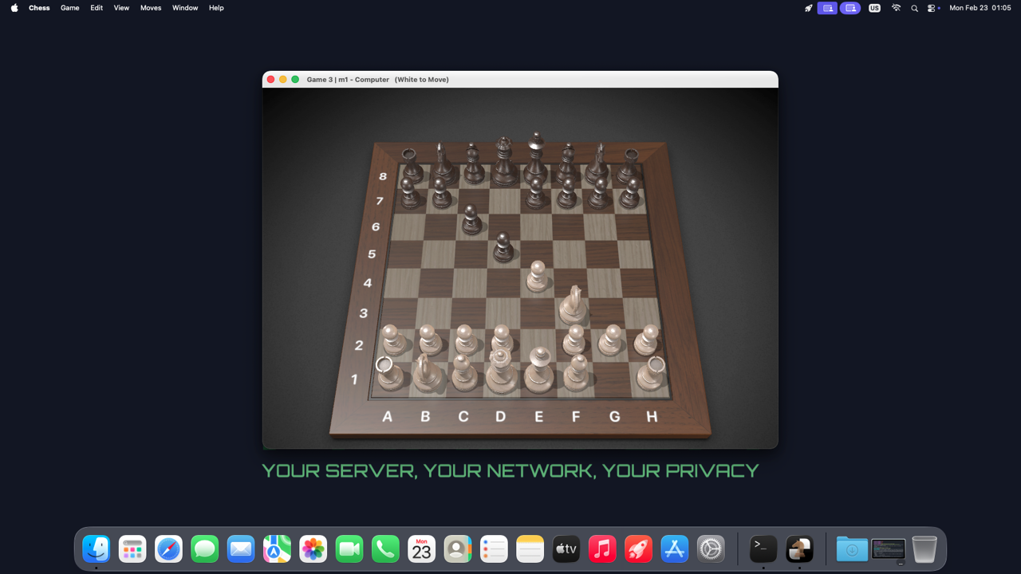The width and height of the screenshot is (1021, 574).
Task: Launch Terminal from the Dock
Action: 763,549
